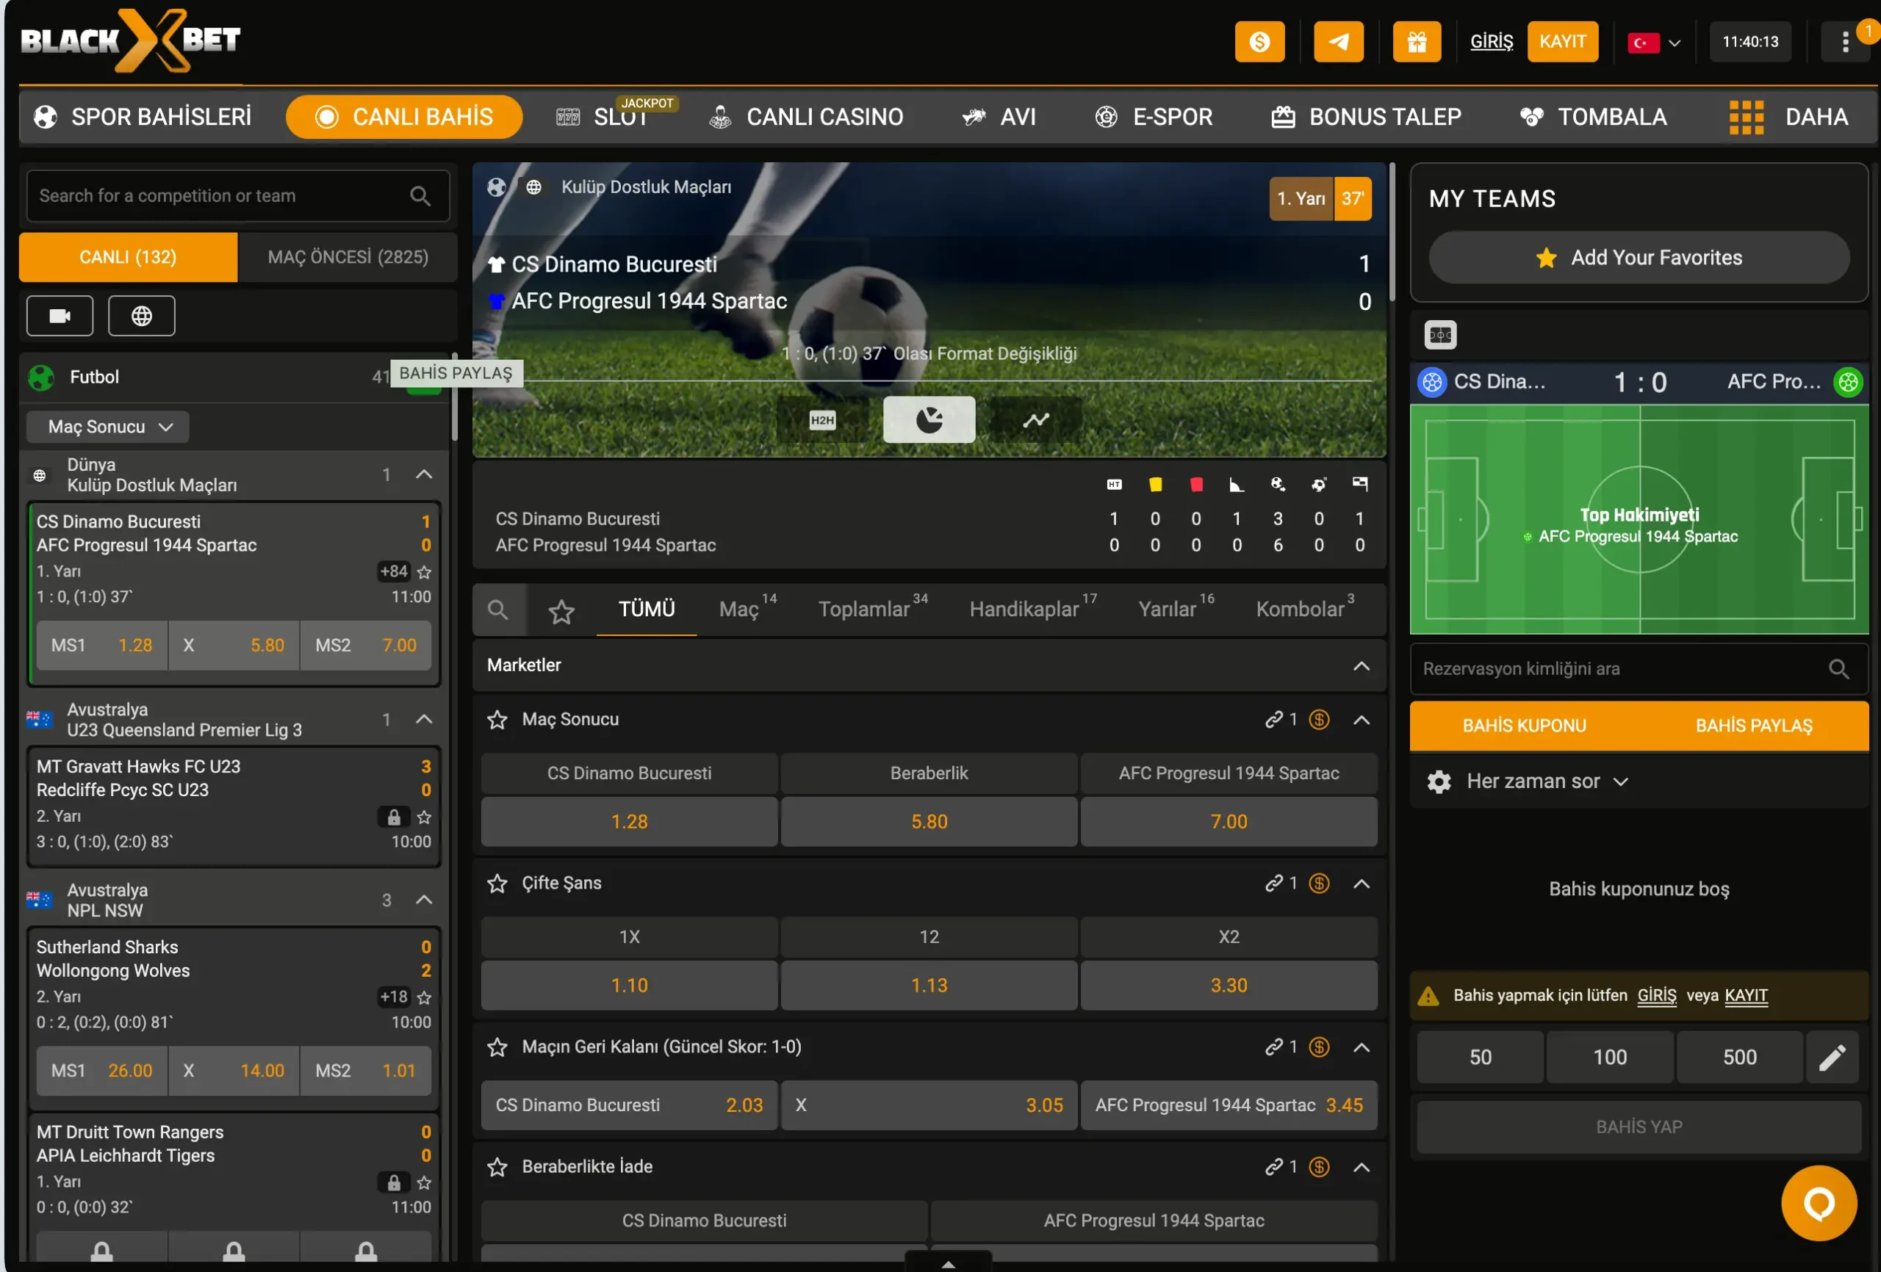Click the BlackXBet logo

click(130, 40)
